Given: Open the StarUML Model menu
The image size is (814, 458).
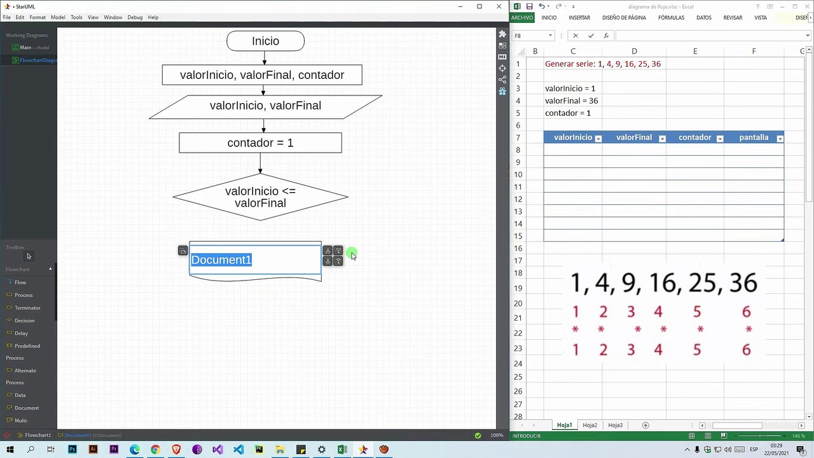Looking at the screenshot, I should click(x=58, y=17).
